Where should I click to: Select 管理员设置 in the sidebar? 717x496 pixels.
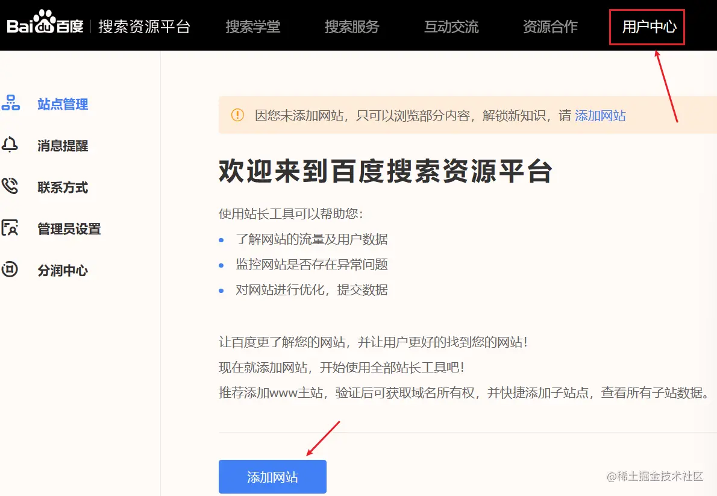pyautogui.click(x=69, y=229)
